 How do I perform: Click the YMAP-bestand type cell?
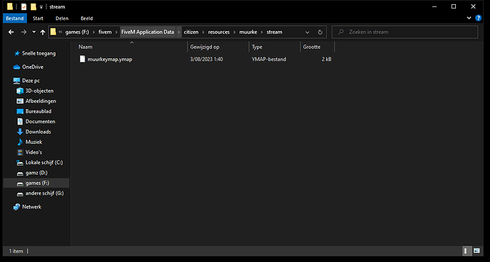tap(268, 59)
